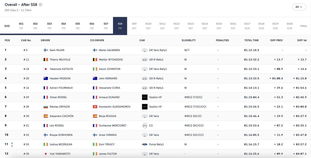Click Toyota logo in Sami PAJARI's row
The height and width of the screenshot is (158, 311).
coord(145,50)
